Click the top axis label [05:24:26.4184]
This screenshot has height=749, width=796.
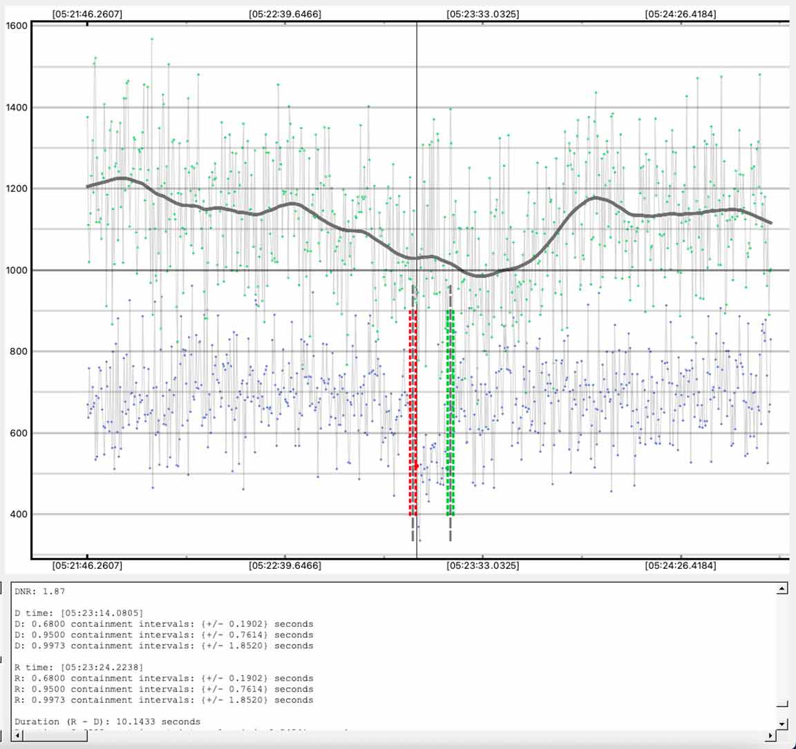[680, 14]
